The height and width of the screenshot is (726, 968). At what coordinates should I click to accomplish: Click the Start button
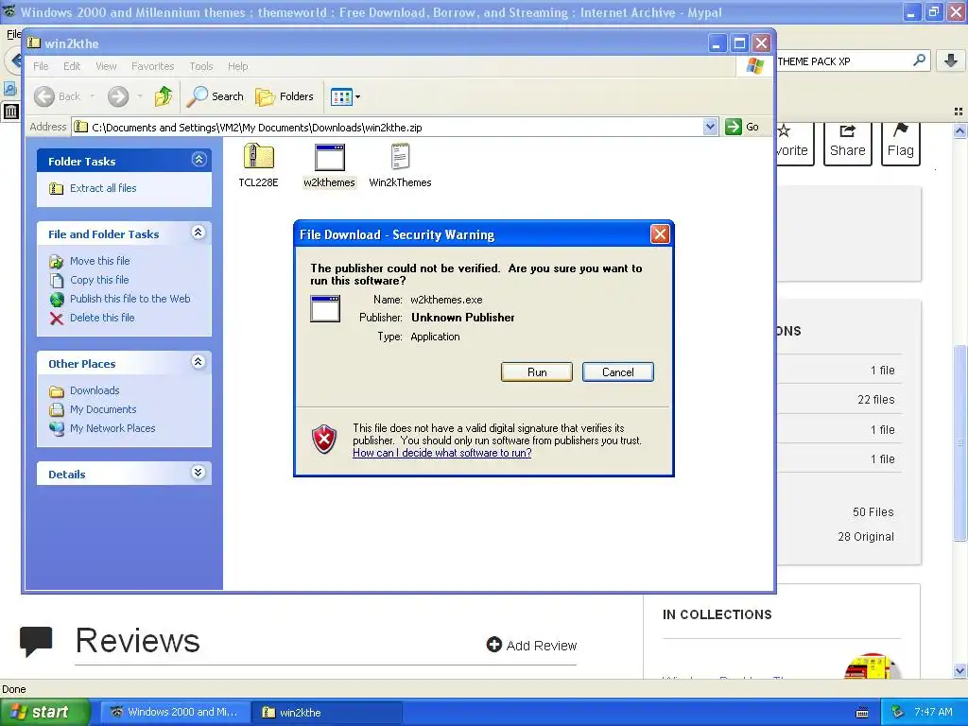tap(44, 712)
